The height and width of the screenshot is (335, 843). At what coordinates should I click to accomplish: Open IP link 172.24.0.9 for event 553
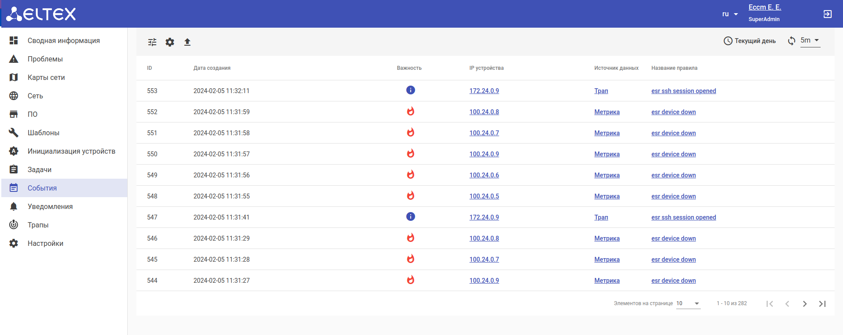[x=484, y=91]
